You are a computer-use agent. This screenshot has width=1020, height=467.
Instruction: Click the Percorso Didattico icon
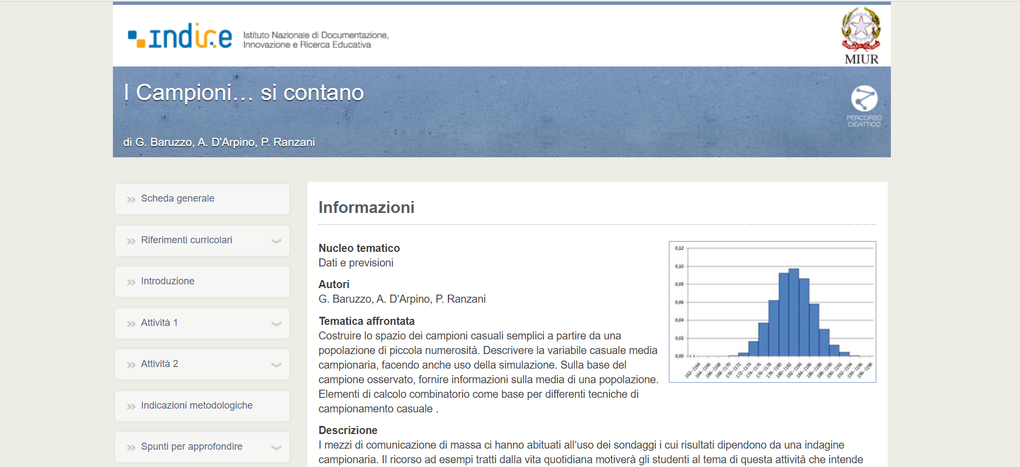coord(864,99)
